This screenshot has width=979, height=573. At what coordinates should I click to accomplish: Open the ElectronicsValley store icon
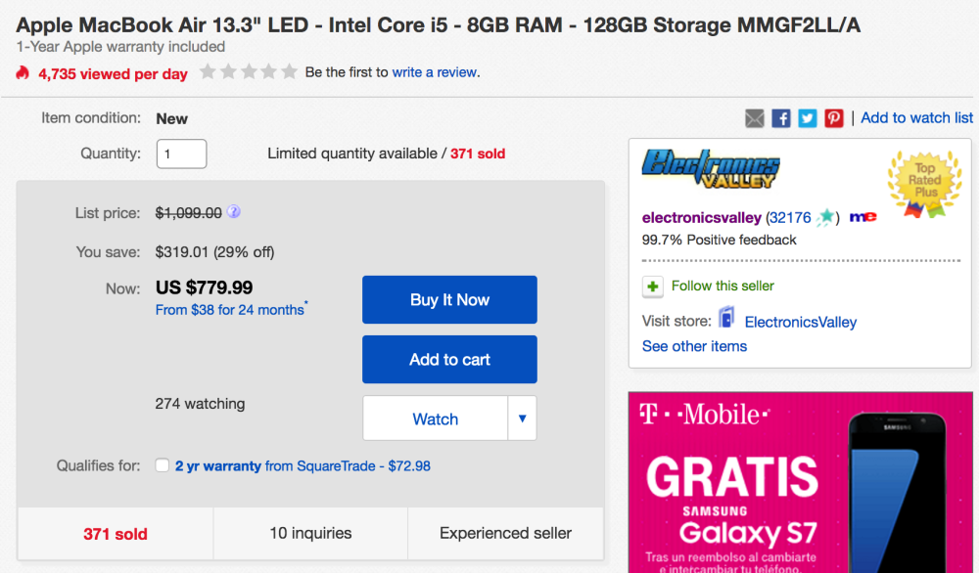pyautogui.click(x=727, y=321)
